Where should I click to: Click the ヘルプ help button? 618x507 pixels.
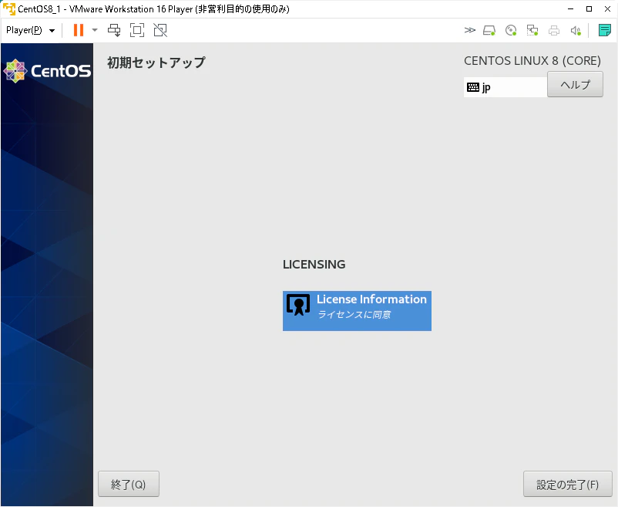pos(575,84)
